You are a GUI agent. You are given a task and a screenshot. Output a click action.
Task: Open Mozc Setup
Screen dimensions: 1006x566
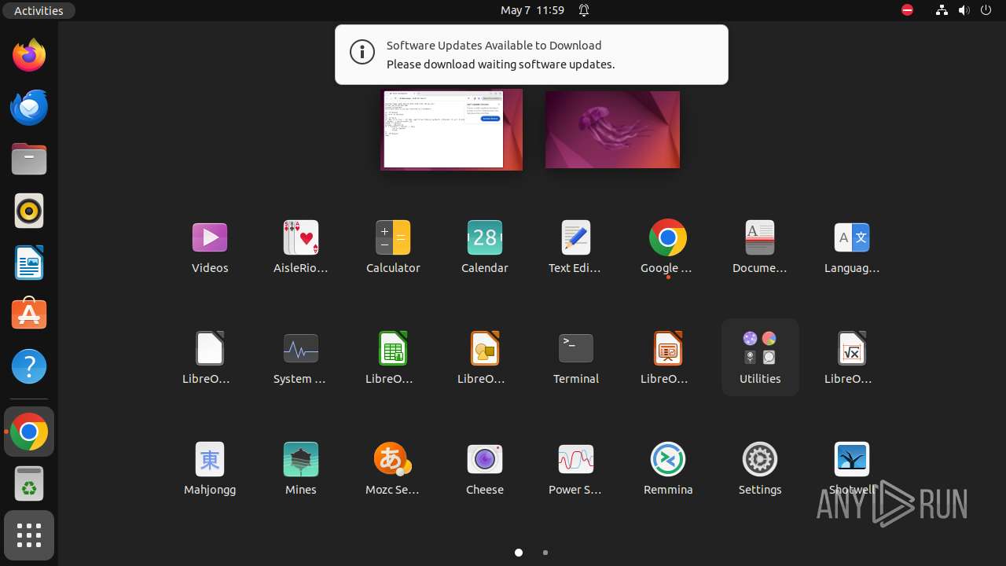(393, 469)
